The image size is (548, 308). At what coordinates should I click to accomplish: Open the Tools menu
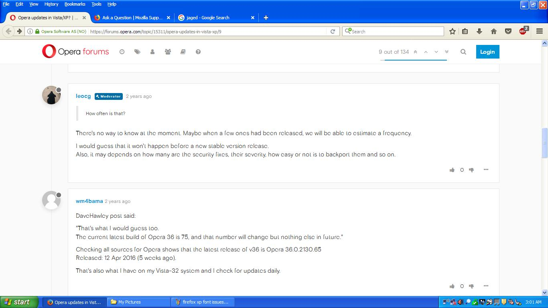96,4
